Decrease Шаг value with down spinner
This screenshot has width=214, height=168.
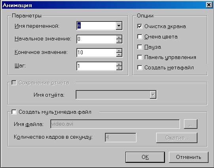(x=119, y=68)
